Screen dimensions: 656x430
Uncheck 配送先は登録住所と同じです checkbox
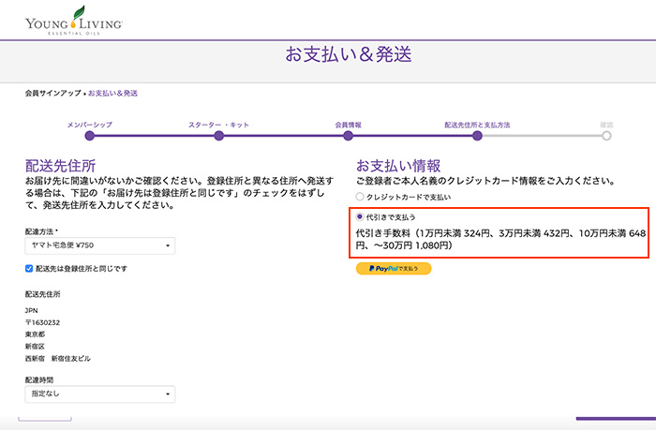30,268
